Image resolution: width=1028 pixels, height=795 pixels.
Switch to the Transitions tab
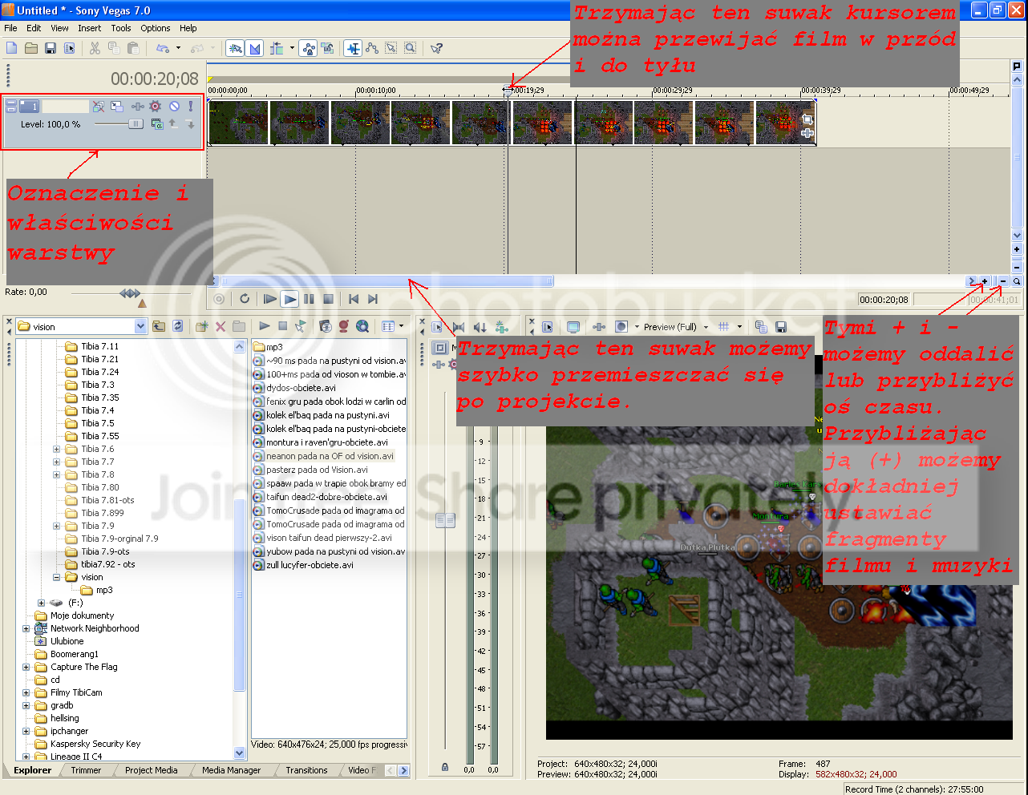click(x=306, y=770)
